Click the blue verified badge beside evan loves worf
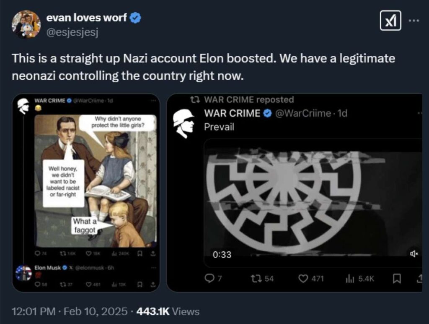429x324 pixels. [x=136, y=18]
